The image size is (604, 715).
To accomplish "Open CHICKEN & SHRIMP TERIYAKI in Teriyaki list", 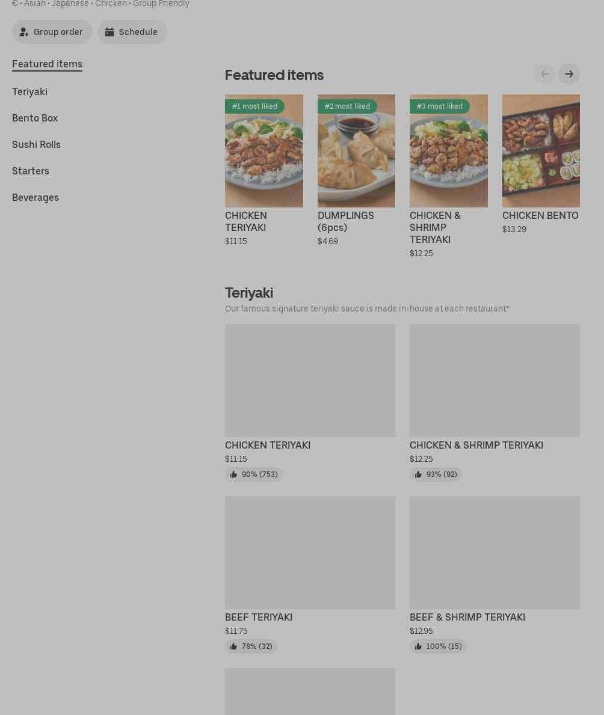I will click(476, 445).
